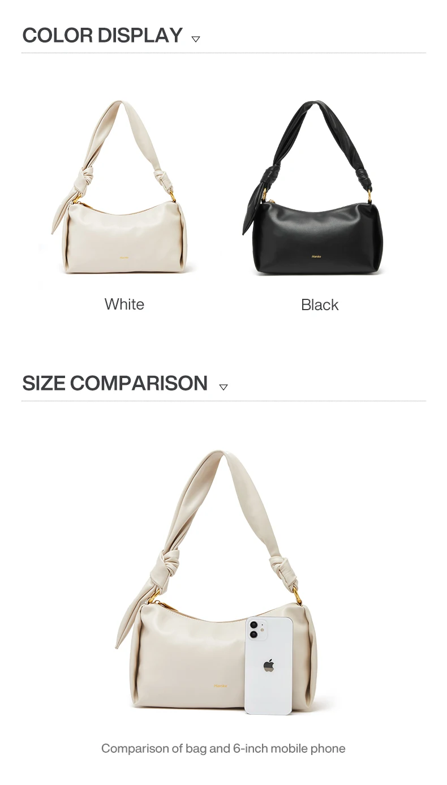This screenshot has height=785, width=447.
Task: Click the white iPhone in the size comparison
Action: point(269,666)
